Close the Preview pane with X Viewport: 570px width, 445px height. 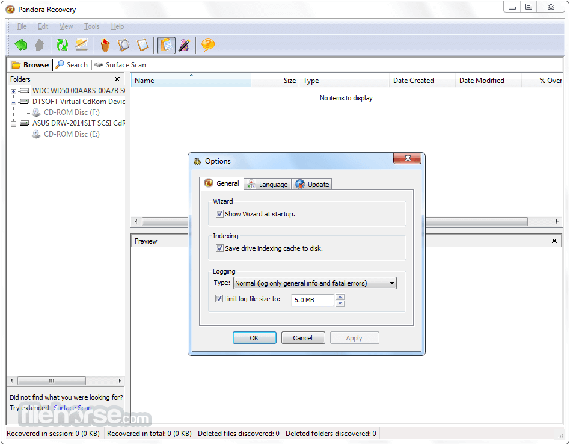pos(554,241)
